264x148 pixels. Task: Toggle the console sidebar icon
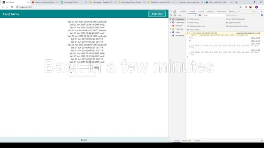(x=171, y=15)
